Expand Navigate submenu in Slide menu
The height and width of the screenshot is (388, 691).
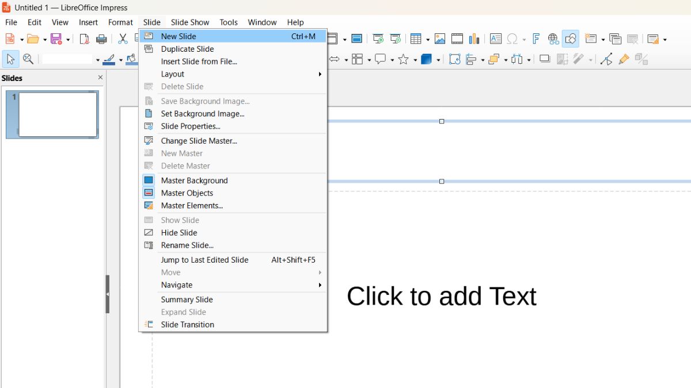pyautogui.click(x=233, y=285)
